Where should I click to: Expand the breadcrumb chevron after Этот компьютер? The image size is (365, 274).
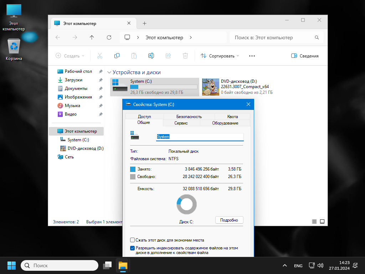pyautogui.click(x=191, y=37)
